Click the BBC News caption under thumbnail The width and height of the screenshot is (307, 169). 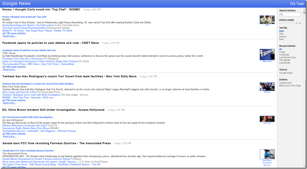coord(267,61)
